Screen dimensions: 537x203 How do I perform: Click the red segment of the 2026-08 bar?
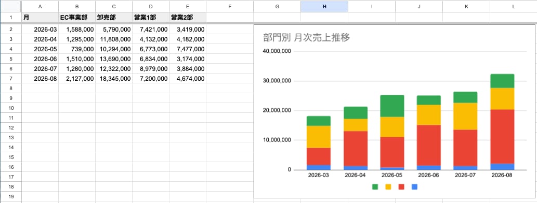point(502,137)
